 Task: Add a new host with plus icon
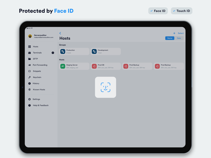(174, 33)
